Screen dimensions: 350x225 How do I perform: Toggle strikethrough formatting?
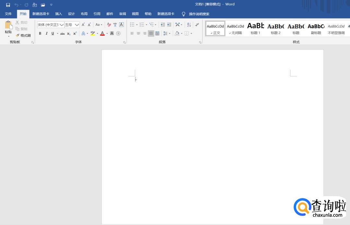pyautogui.click(x=63, y=33)
